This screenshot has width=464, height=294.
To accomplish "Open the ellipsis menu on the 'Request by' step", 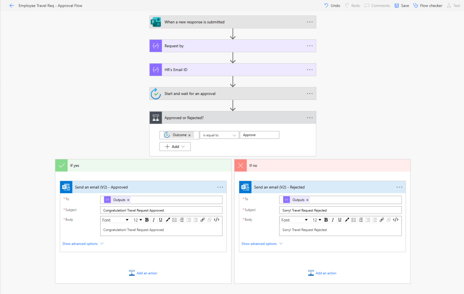I will (x=310, y=46).
